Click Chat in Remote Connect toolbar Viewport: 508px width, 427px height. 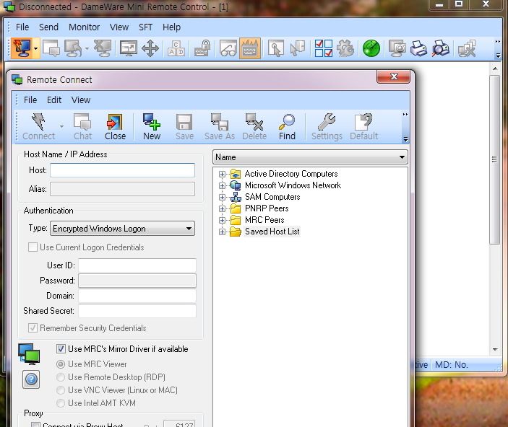(82, 126)
